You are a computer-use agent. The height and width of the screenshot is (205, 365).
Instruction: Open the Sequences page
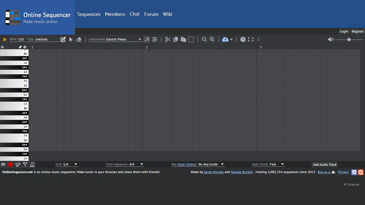[89, 14]
